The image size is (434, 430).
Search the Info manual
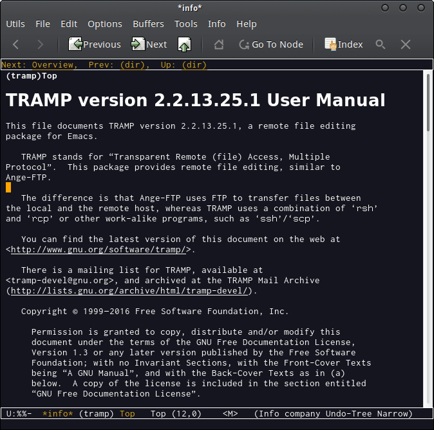click(381, 44)
